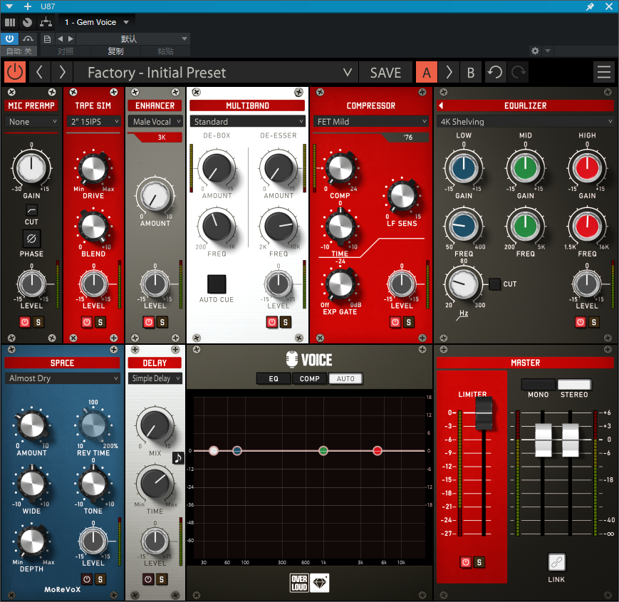Open the Simple Delay type dropdown
The width and height of the screenshot is (619, 602).
tap(155, 378)
